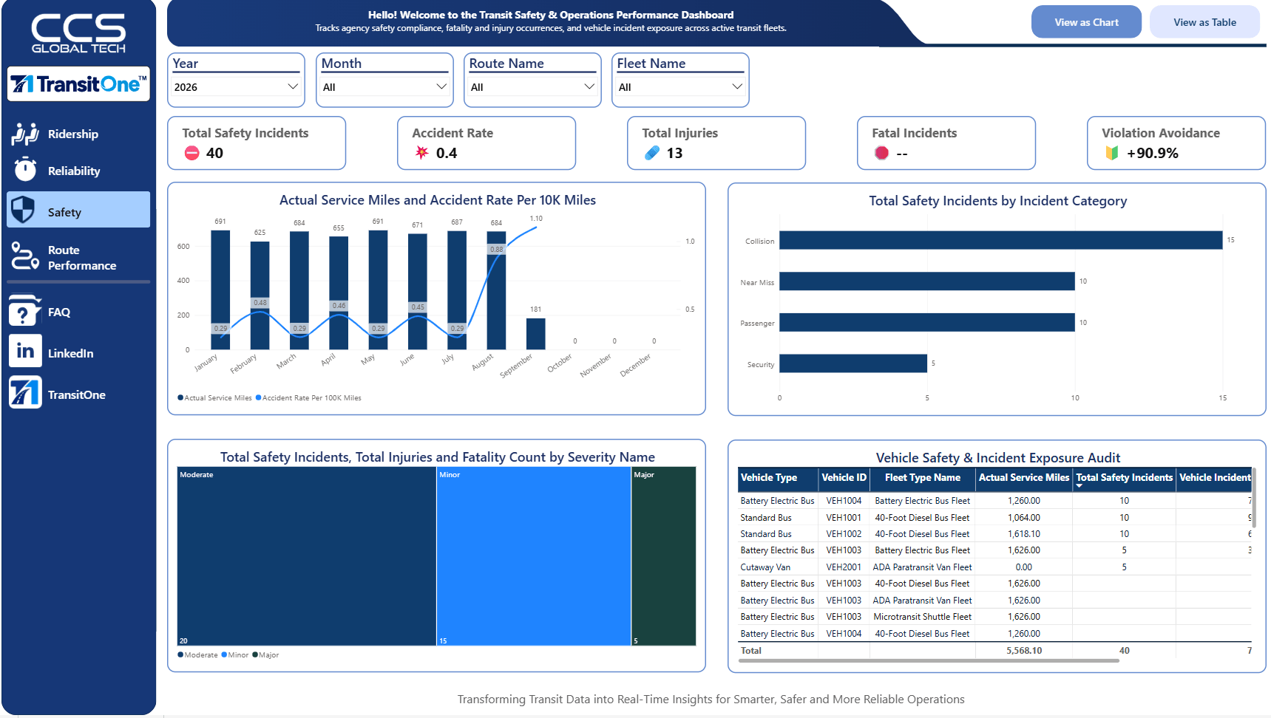Click the Ridership passengers icon
The height and width of the screenshot is (718, 1271).
click(x=24, y=134)
